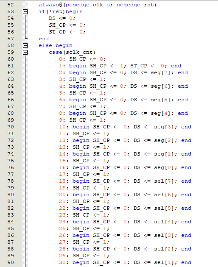Click seg[7] on case 2 line

(x=160, y=73)
